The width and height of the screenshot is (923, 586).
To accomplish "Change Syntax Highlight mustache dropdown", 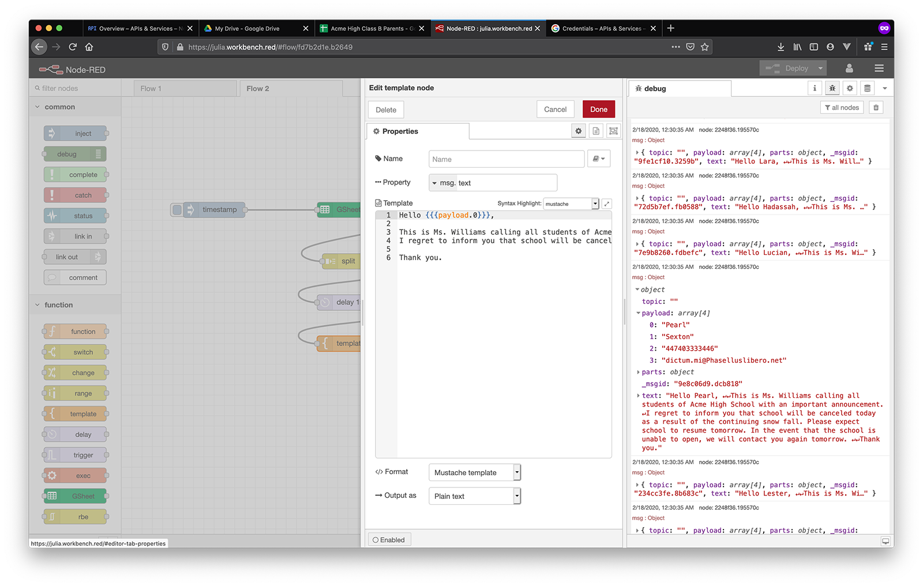I will 572,204.
